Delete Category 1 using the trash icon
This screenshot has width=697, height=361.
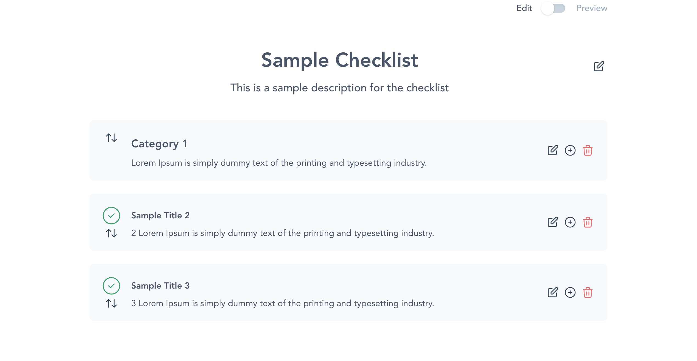tap(588, 150)
